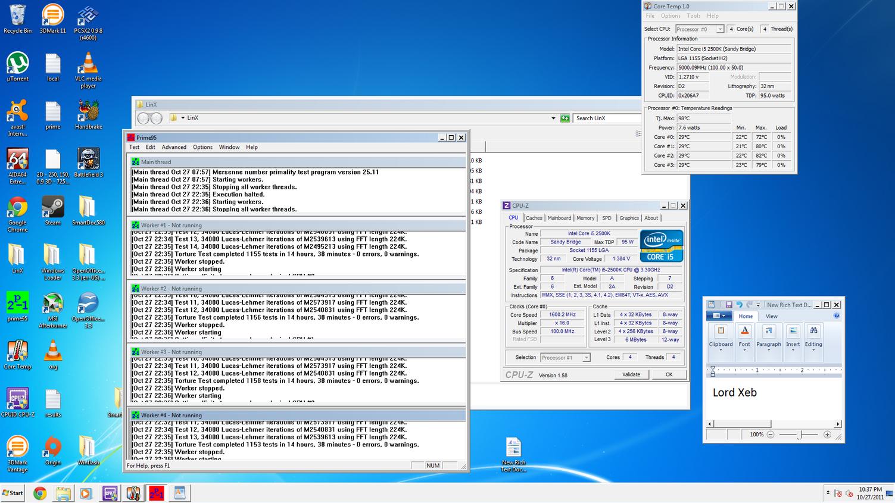
Task: Select the µTorrent desktop icon
Action: [18, 67]
